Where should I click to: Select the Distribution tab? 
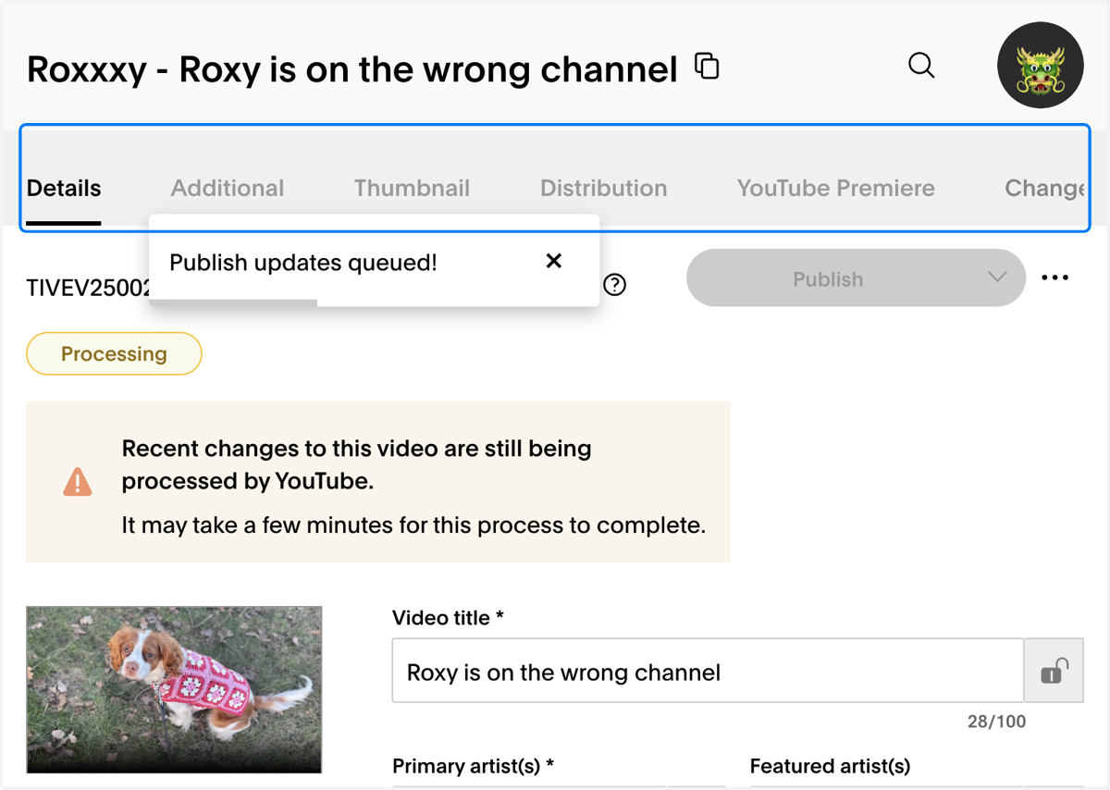click(603, 188)
